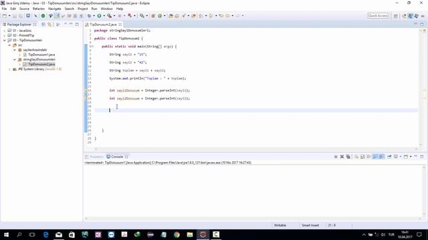The width and height of the screenshot is (428, 240).
Task: Click the Search toolbar icon
Action: 183,16
